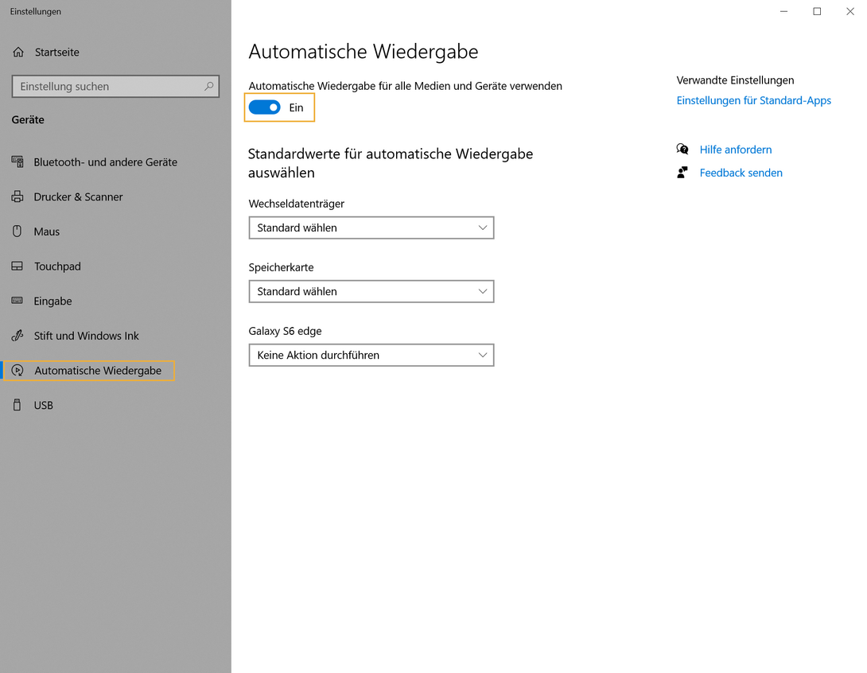Click the Feedback senden link
This screenshot has width=867, height=673.
point(741,172)
